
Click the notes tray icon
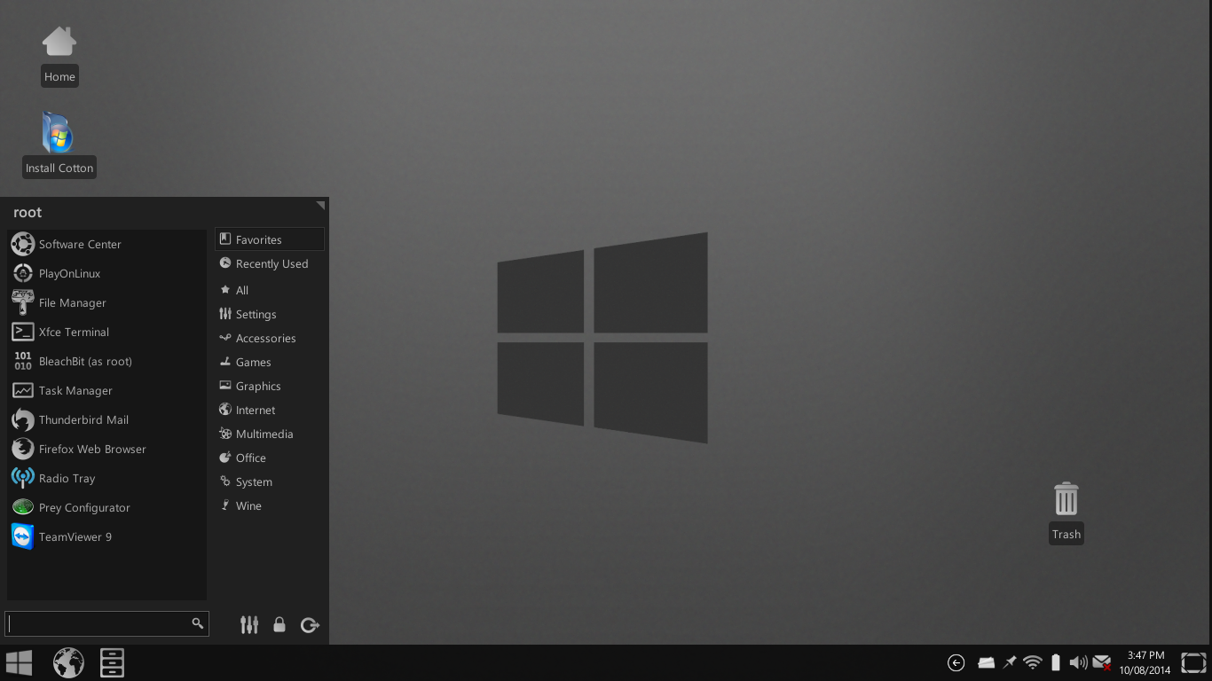pos(986,662)
